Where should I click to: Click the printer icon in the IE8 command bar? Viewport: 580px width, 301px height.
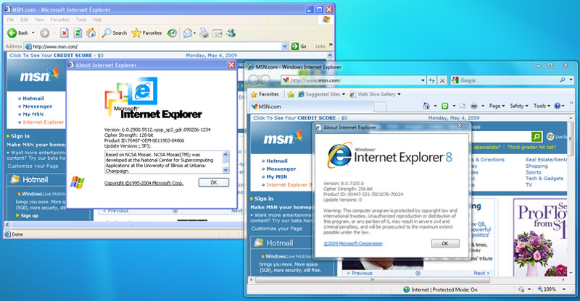[474, 106]
